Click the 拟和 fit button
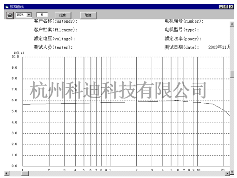Viewport: 237px width, 178px height. [x=63, y=15]
